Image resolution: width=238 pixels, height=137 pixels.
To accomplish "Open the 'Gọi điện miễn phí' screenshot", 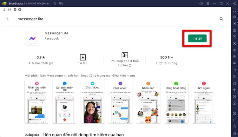I will coord(64,102).
